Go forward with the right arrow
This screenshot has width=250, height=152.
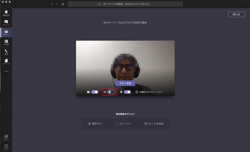pos(56,4)
